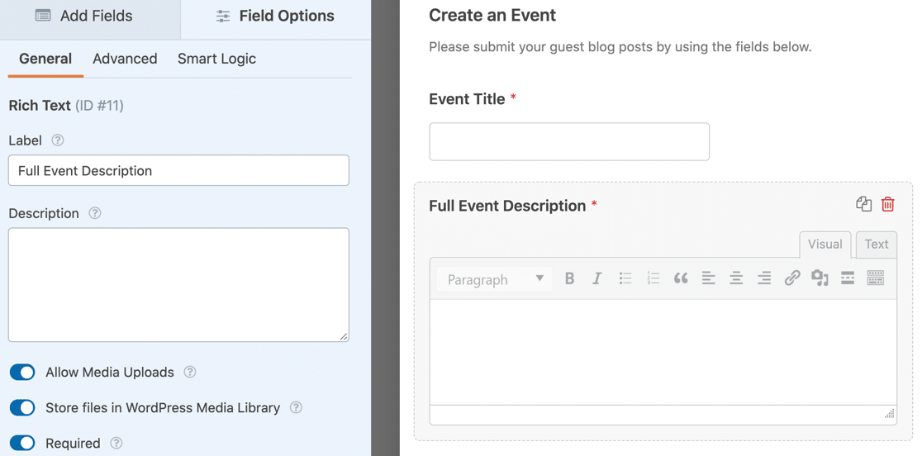Click the rich text editor resize handle
The width and height of the screenshot is (922, 456).
pyautogui.click(x=890, y=414)
